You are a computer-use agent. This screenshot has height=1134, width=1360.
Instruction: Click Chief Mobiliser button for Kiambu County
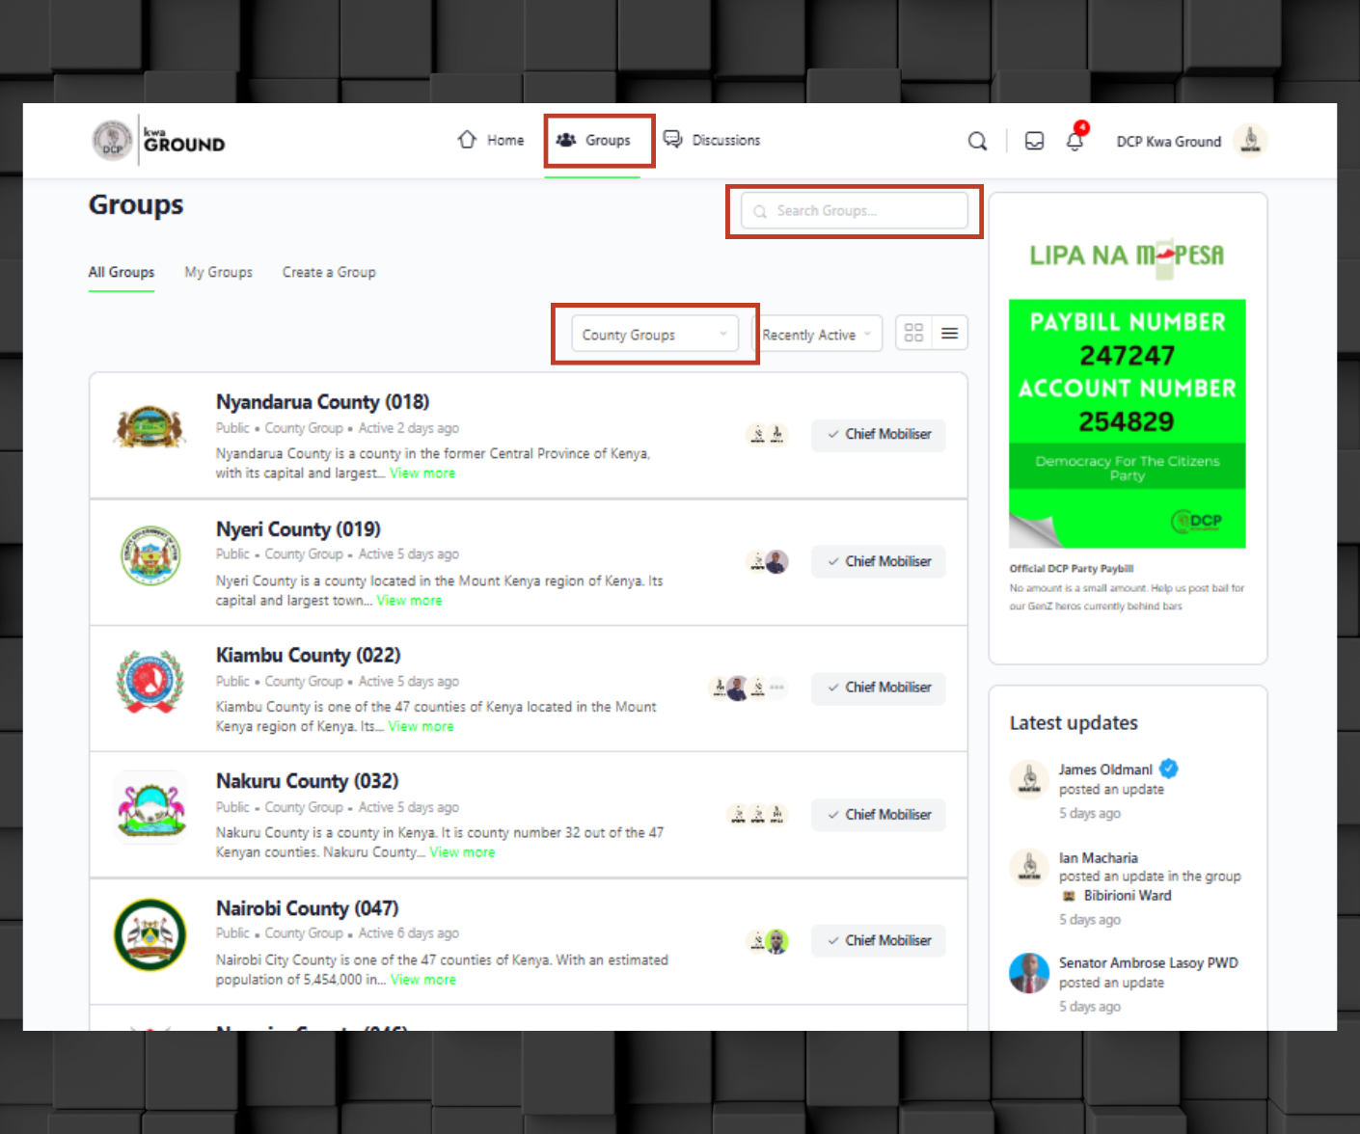[878, 688]
